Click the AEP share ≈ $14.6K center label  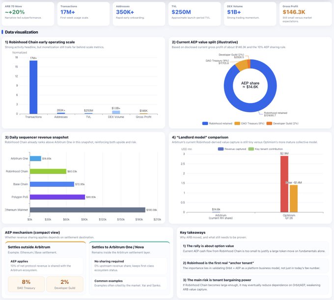point(250,85)
